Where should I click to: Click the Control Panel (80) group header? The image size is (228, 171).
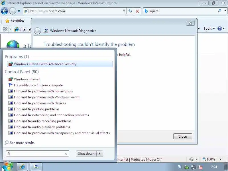(22, 72)
